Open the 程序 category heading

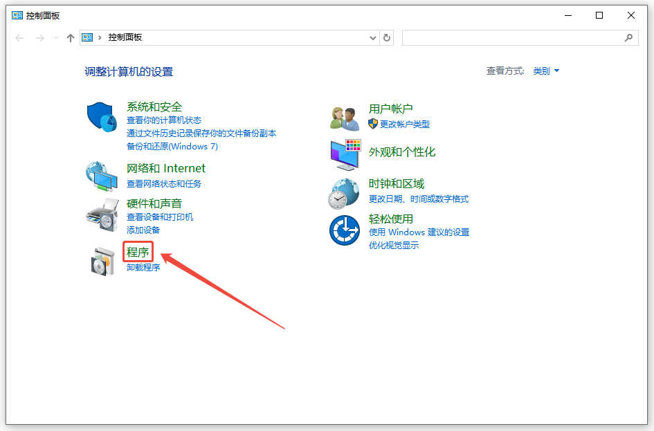[x=138, y=253]
